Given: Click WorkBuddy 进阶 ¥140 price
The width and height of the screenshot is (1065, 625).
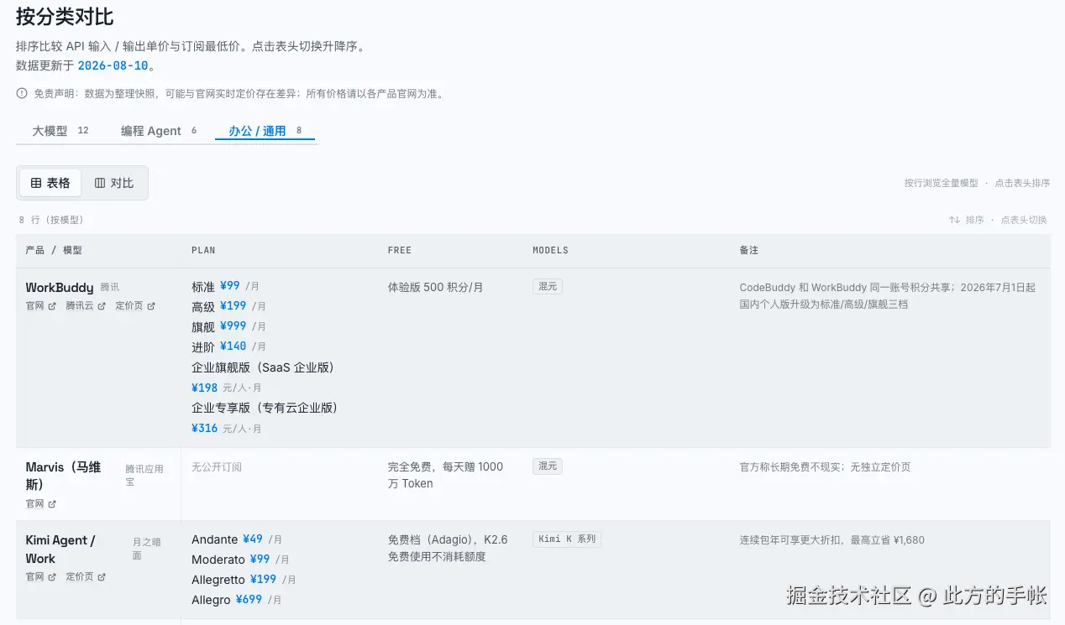Looking at the screenshot, I should [x=233, y=346].
